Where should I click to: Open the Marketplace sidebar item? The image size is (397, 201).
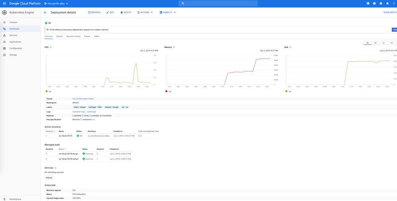click(x=15, y=199)
